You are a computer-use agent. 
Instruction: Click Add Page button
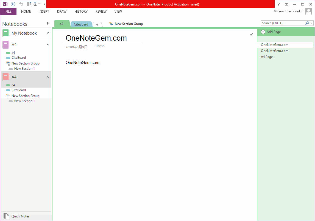click(x=271, y=32)
